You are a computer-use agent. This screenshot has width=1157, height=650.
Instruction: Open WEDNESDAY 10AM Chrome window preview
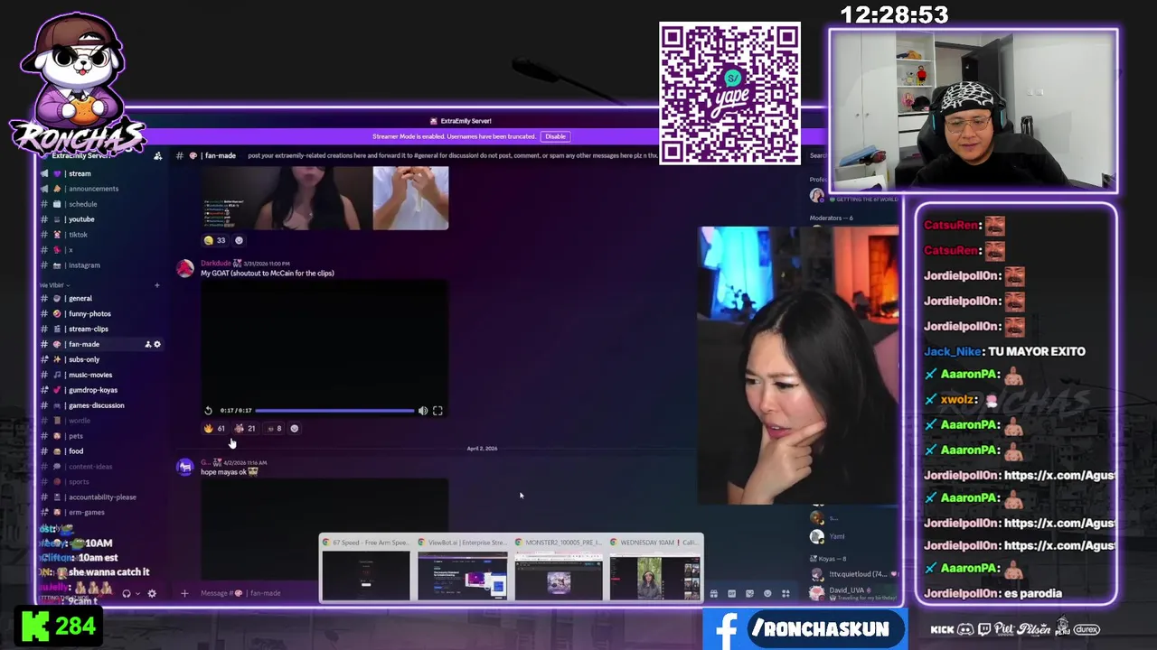[654, 568]
